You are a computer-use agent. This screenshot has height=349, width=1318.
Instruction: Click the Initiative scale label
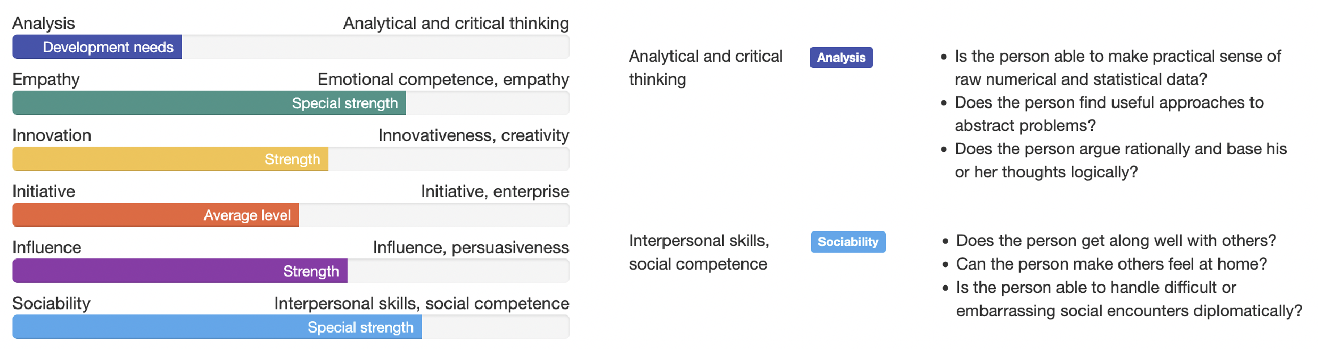44,191
